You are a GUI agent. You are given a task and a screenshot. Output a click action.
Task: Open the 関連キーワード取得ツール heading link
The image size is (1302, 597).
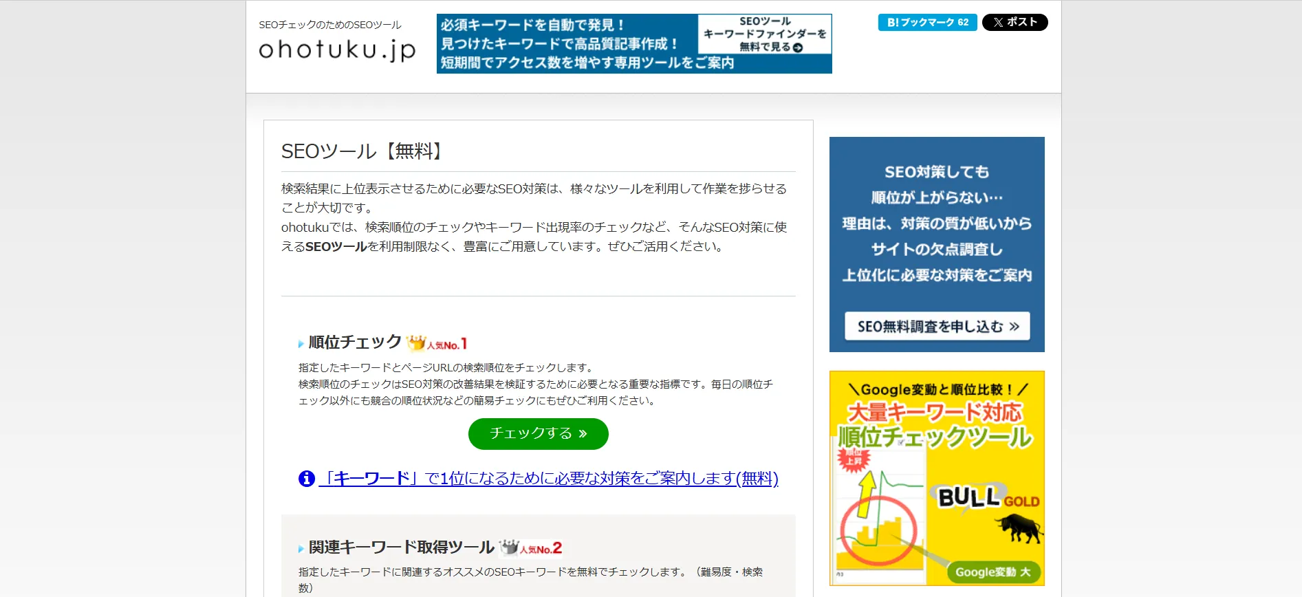402,547
